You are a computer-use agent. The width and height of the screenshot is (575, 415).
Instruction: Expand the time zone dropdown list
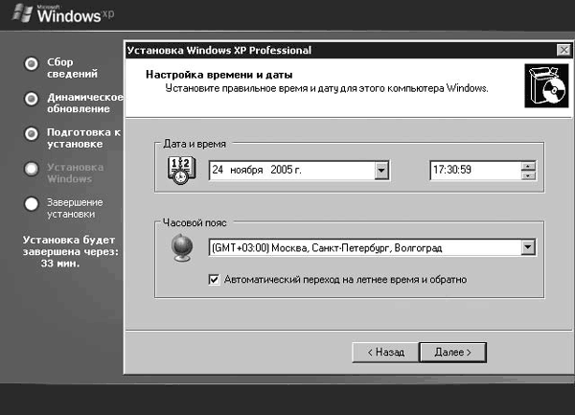click(x=527, y=247)
